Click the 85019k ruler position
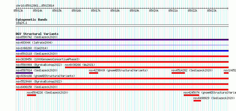236x111 pixels. 134,11
